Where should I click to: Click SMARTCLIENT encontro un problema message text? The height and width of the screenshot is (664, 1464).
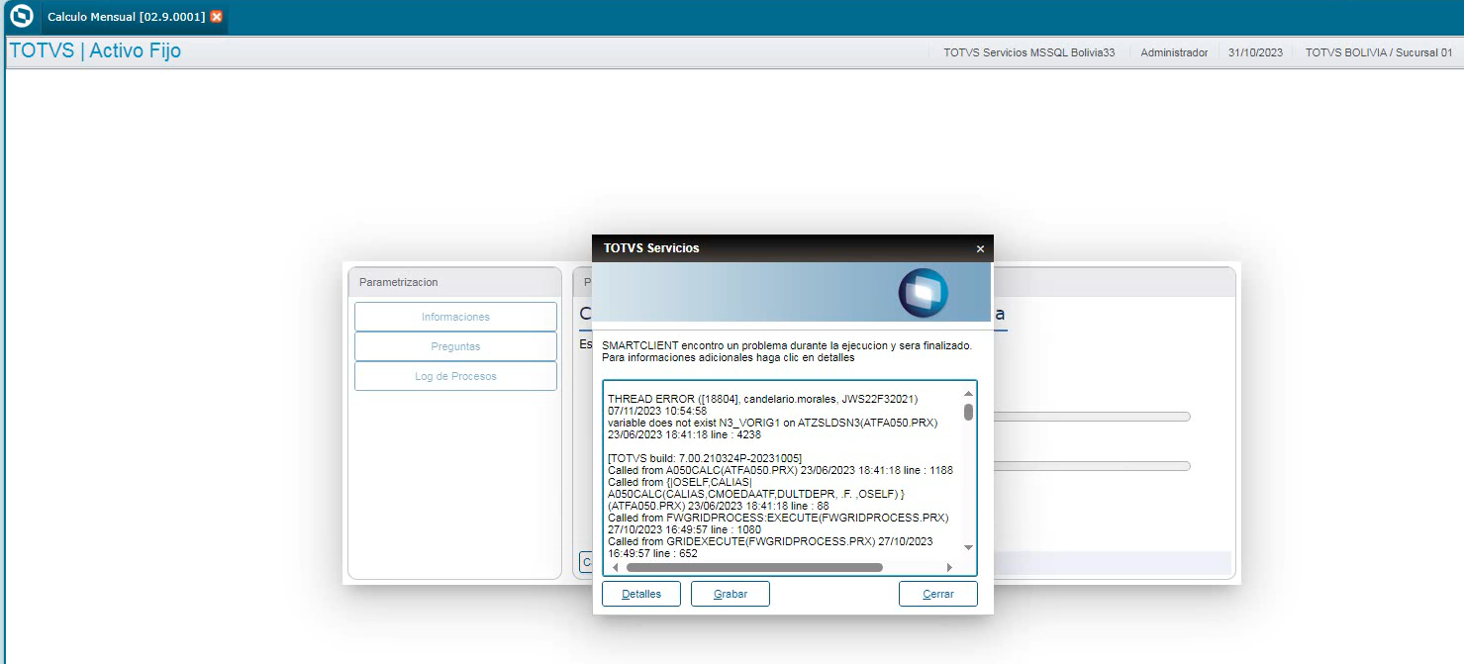pos(787,345)
